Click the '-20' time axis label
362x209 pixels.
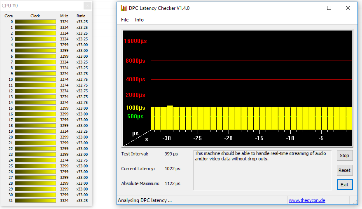[228, 138]
